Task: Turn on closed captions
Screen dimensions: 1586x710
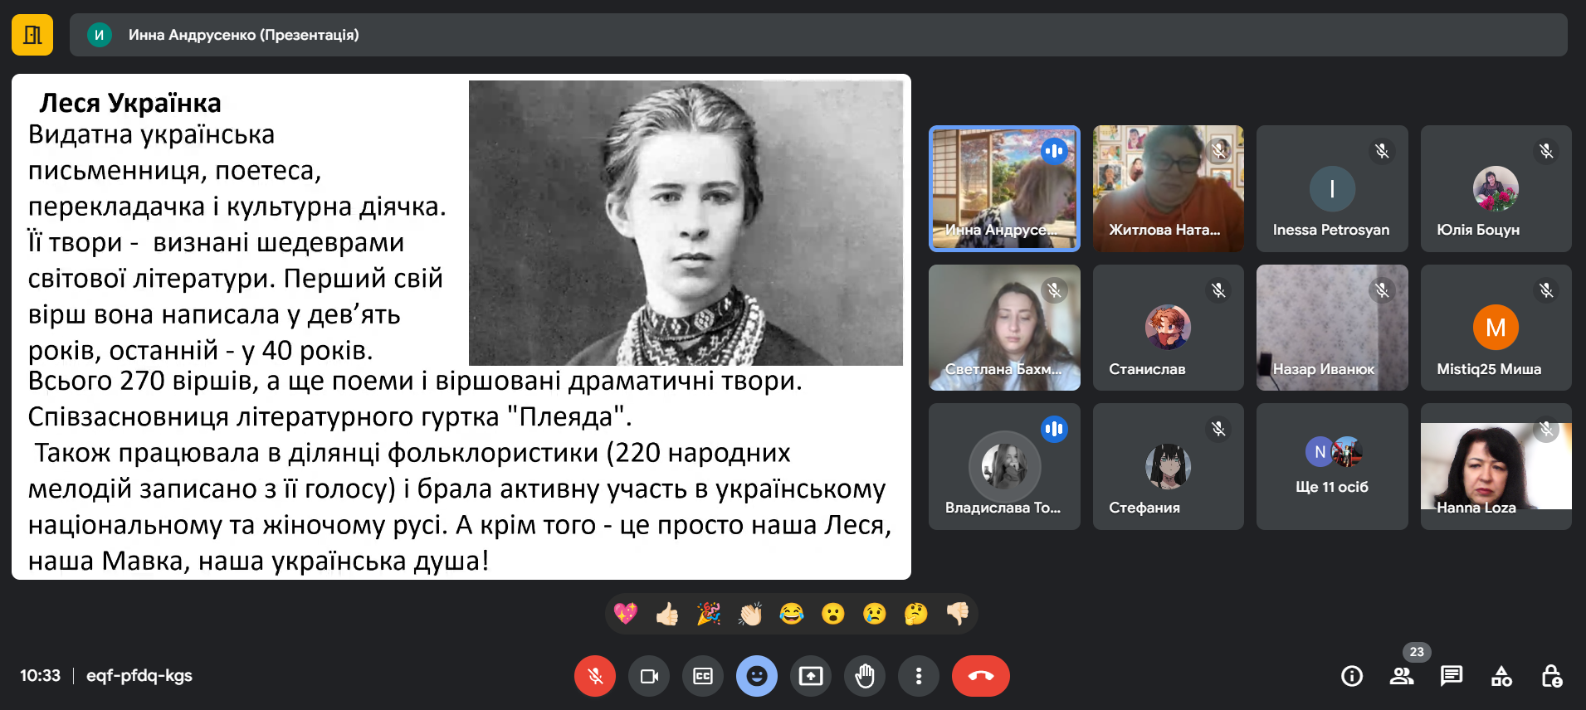Action: (703, 676)
